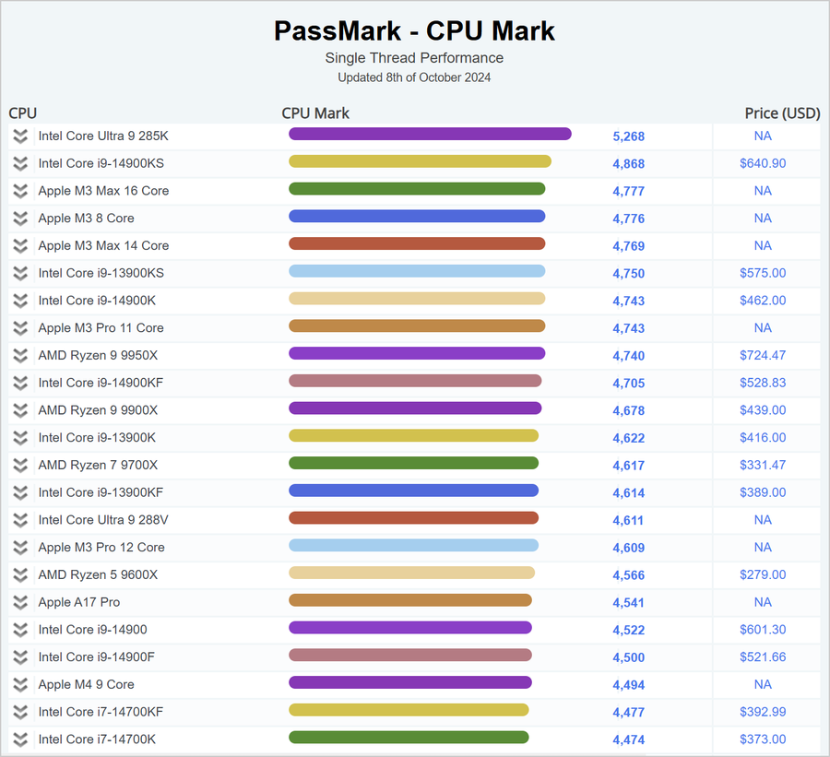Click the $439.00 price for Ryzen 9 9900X
Viewport: 830px width, 757px height.
click(763, 410)
